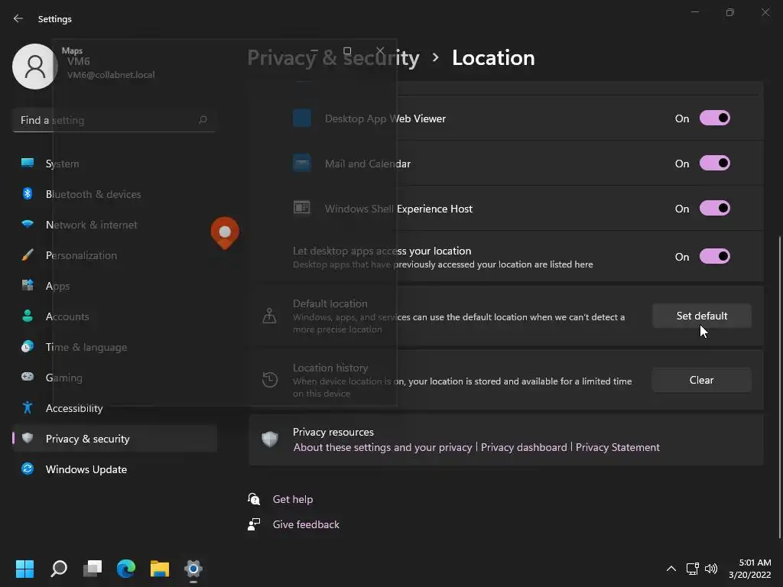Toggle Let desktop apps access your location

pos(715,257)
